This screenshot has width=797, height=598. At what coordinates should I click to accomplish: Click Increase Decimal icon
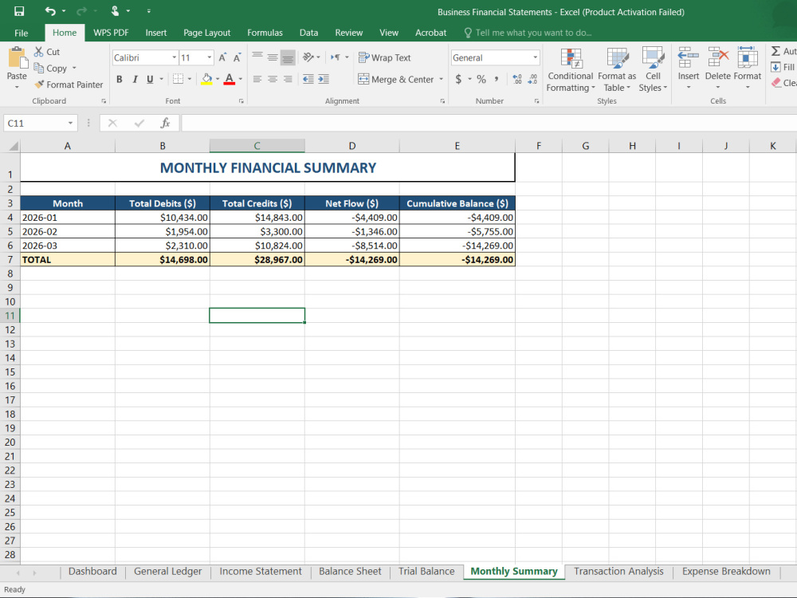[517, 79]
